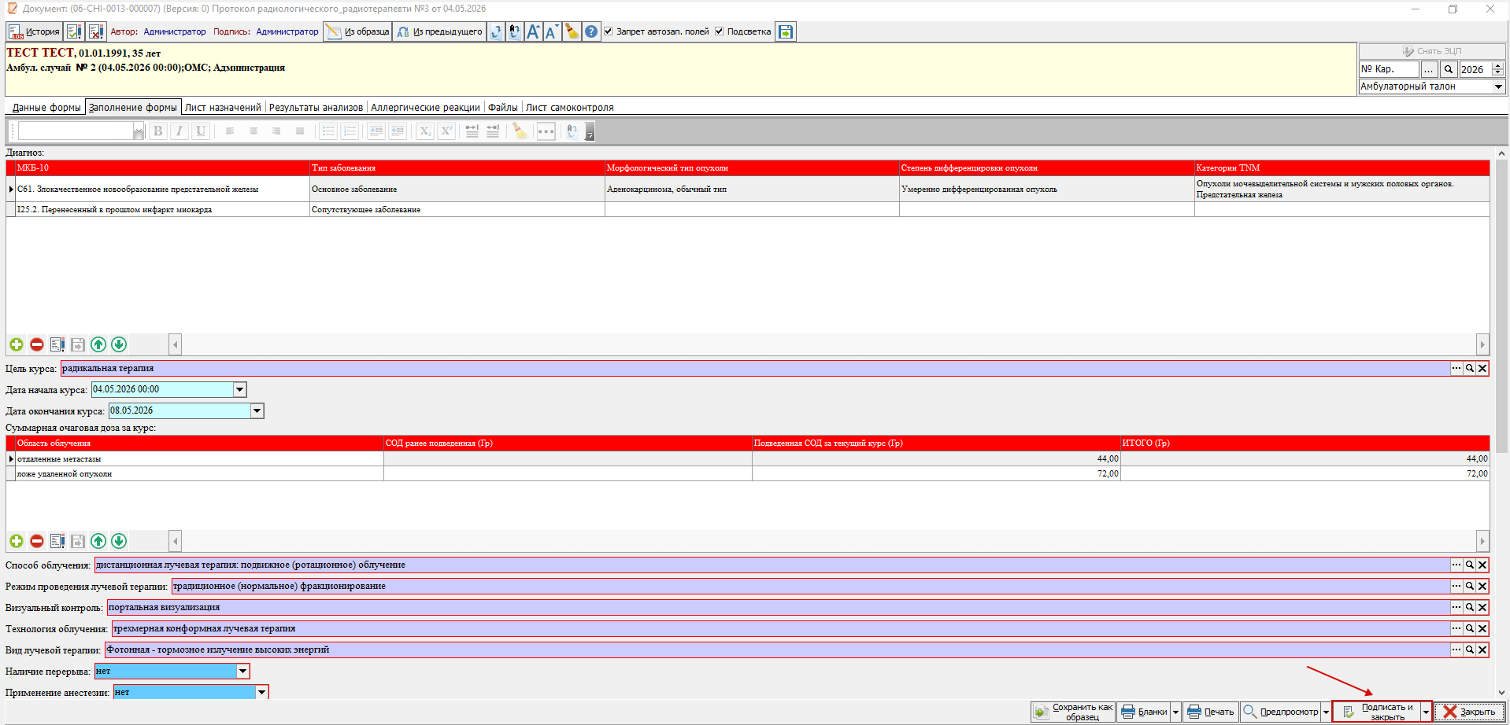The image size is (1510, 725).
Task: Click edit-row icon under dose table
Action: point(57,541)
